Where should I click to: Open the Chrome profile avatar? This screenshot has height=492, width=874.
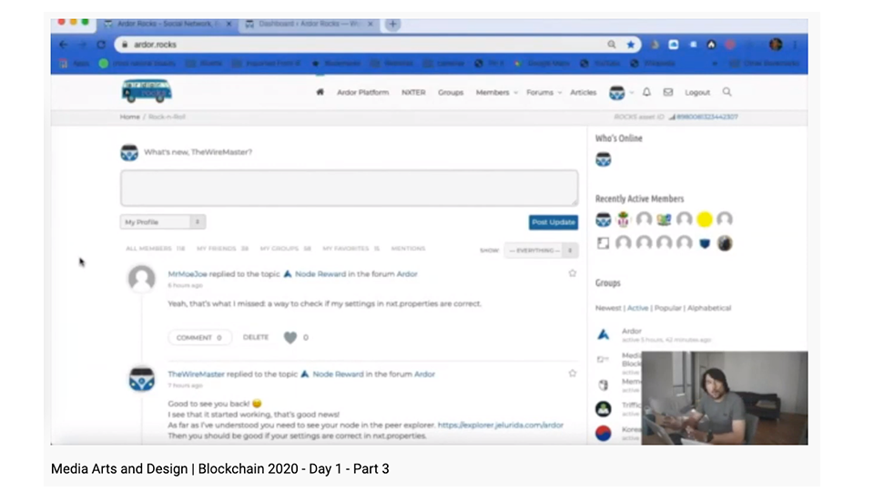click(x=776, y=45)
